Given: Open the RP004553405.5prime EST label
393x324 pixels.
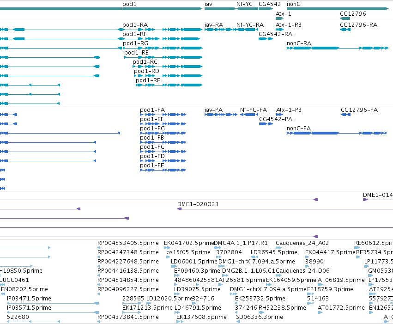Looking at the screenshot, I should click(x=128, y=243).
